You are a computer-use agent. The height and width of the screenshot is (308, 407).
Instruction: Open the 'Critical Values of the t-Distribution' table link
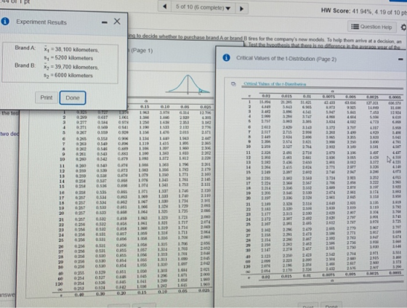[275, 84]
